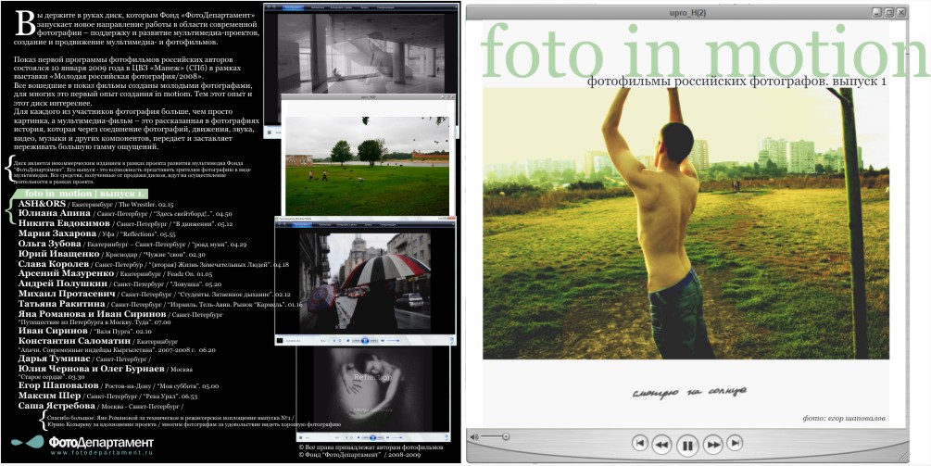Select the ASH&ORS 'The Wrestler' entry
The image size is (931, 466).
pyautogui.click(x=95, y=203)
